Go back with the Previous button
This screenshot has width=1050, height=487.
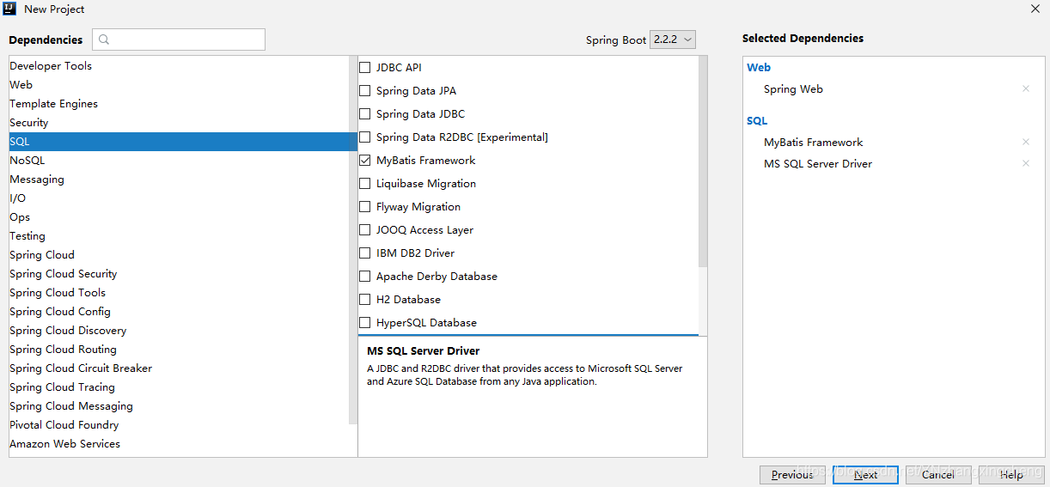[x=792, y=474]
